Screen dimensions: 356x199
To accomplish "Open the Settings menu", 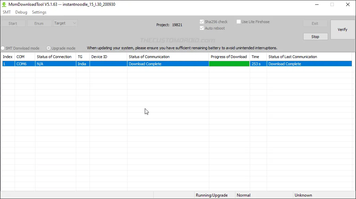I will (x=39, y=12).
